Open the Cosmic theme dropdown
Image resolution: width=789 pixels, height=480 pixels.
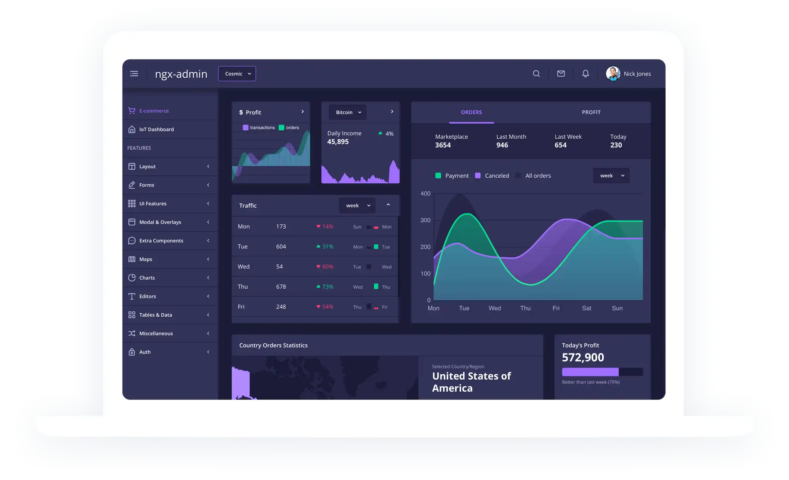point(237,73)
